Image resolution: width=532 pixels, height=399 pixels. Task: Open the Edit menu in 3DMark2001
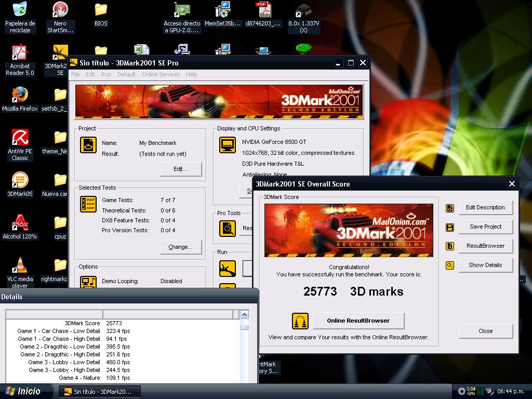point(90,74)
